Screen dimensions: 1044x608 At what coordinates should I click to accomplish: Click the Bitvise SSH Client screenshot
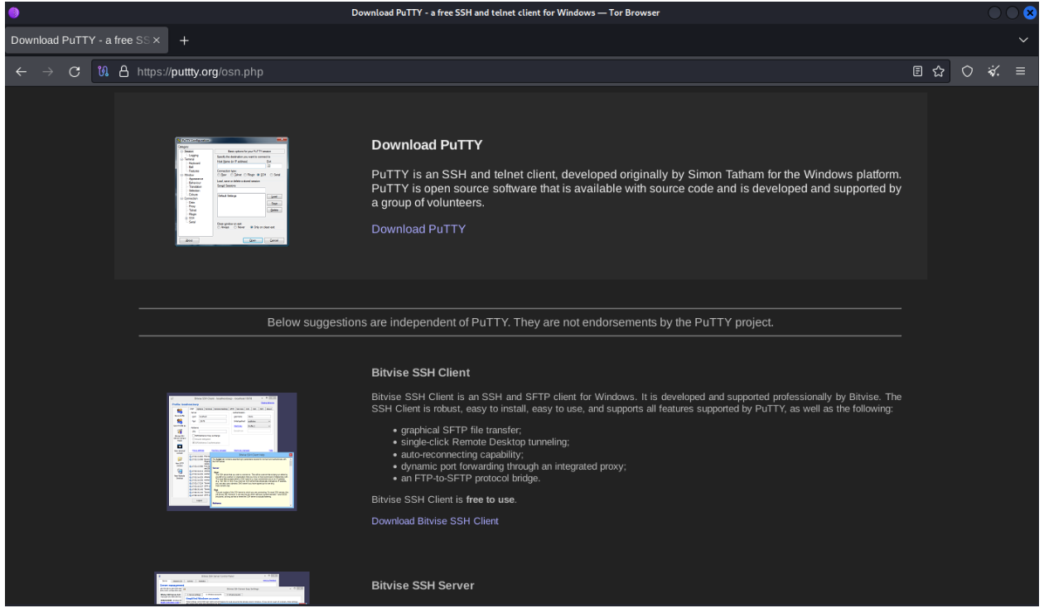[x=232, y=451]
